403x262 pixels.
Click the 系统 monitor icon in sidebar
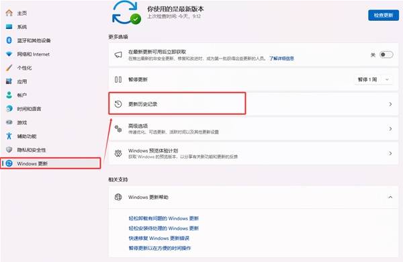coord(9,26)
